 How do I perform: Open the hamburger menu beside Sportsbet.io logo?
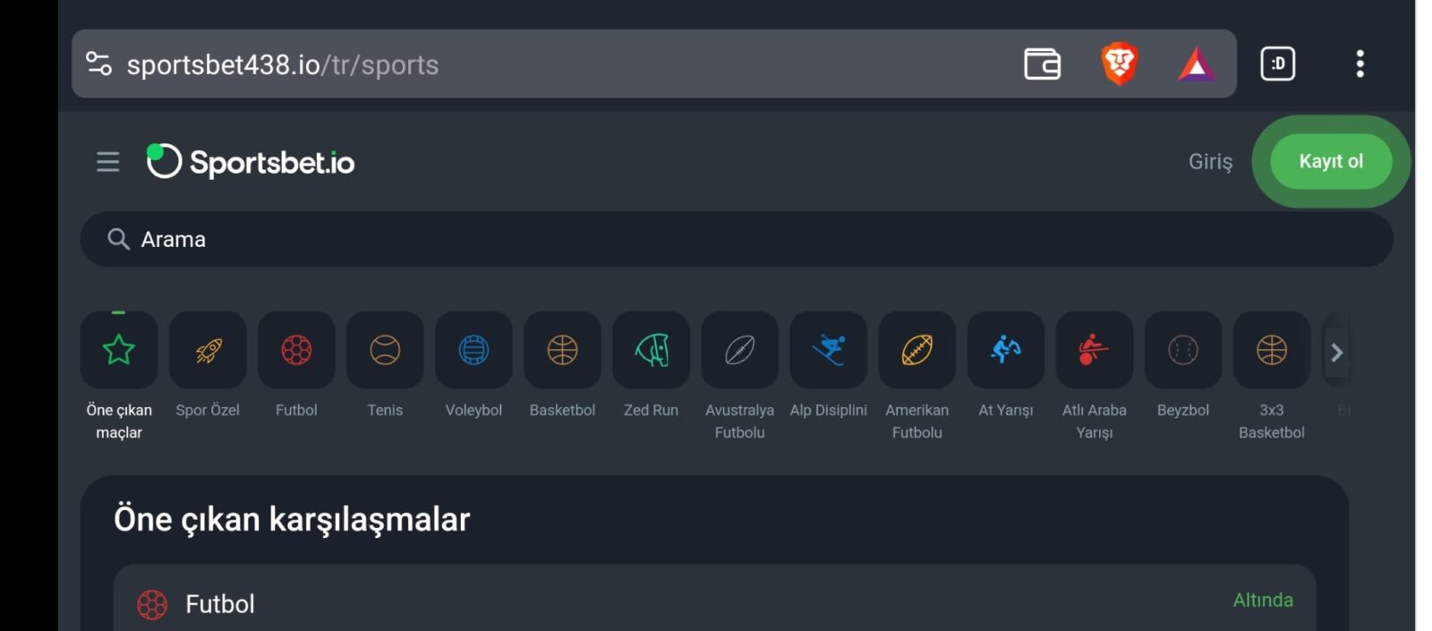tap(108, 162)
